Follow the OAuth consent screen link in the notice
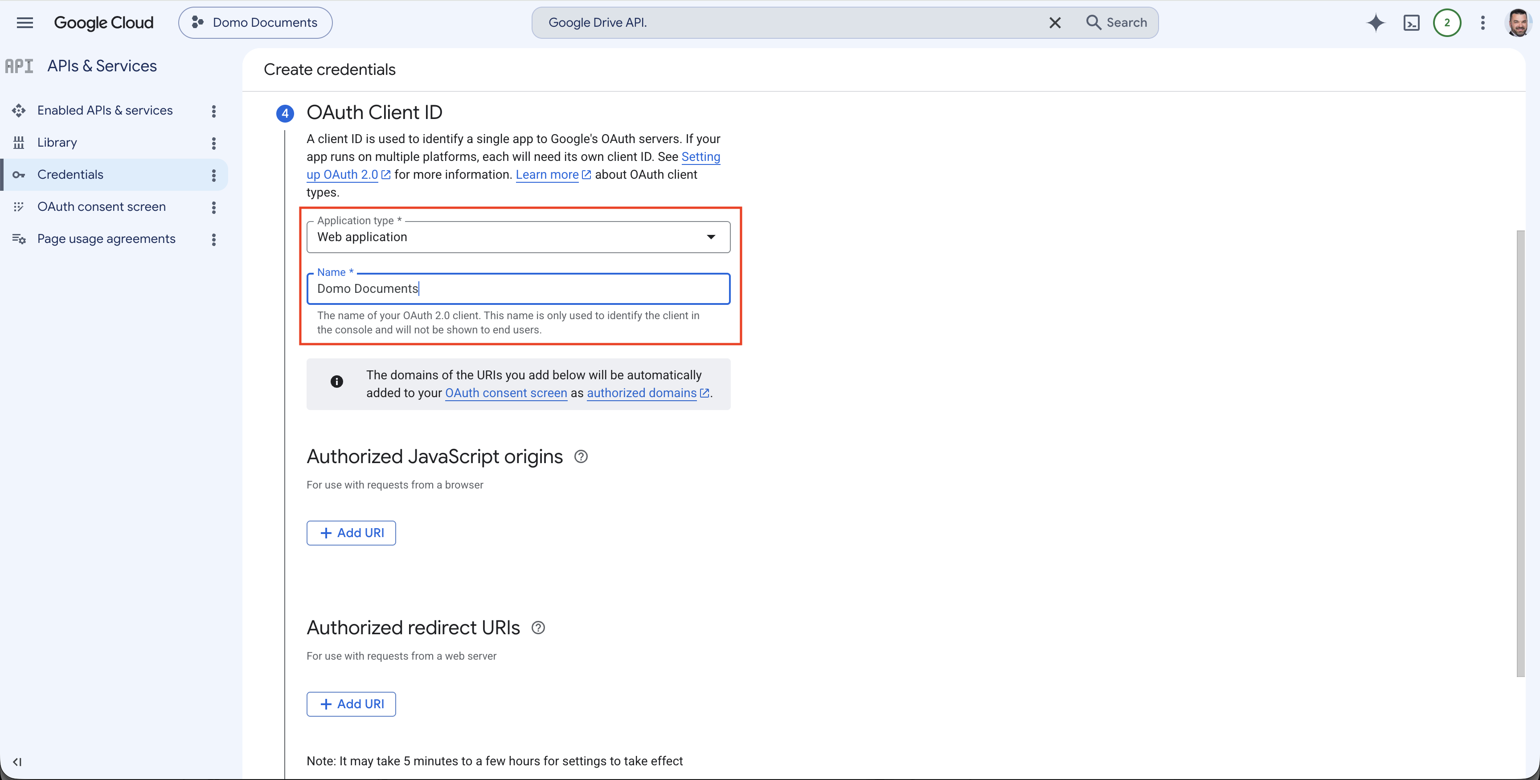Viewport: 1540px width, 780px height. click(506, 393)
